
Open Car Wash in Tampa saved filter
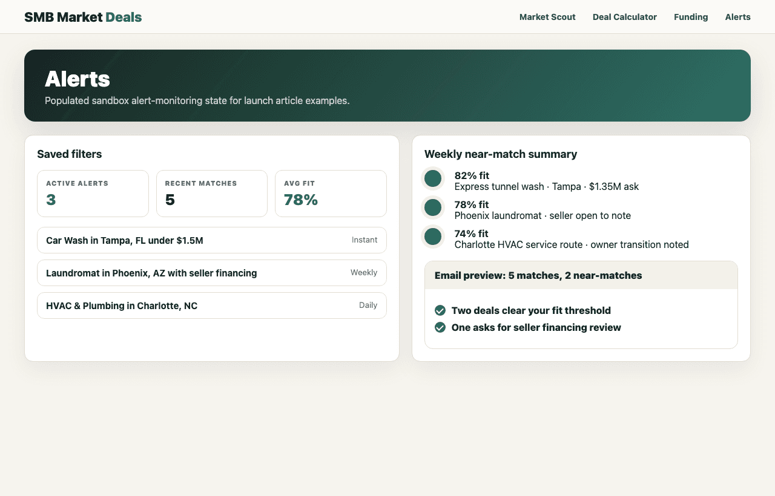pos(212,240)
